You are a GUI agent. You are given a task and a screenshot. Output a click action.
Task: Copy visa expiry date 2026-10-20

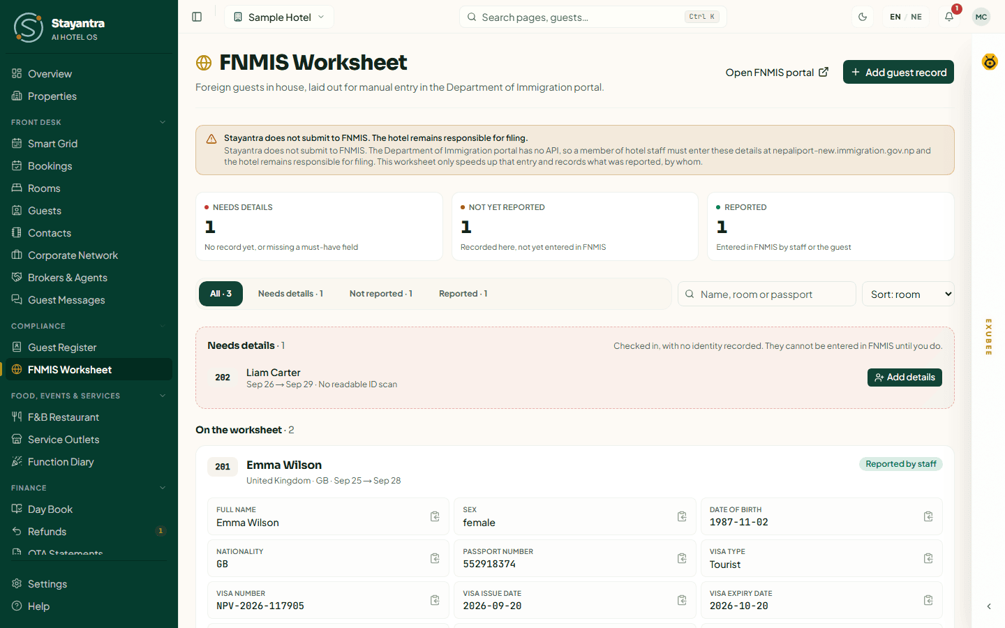pyautogui.click(x=928, y=600)
